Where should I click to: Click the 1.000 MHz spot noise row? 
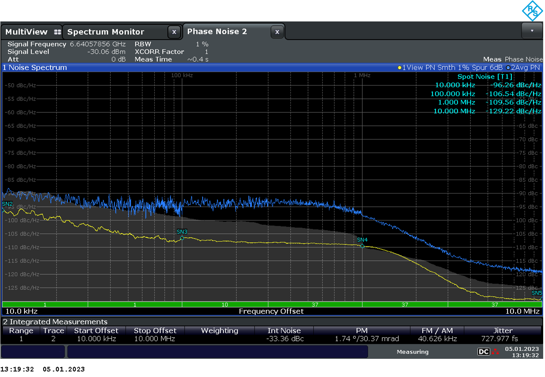(489, 103)
